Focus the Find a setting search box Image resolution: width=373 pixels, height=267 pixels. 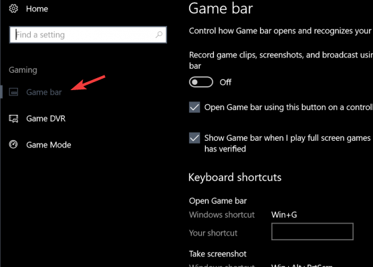[x=88, y=35]
